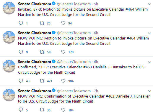The image size is (153, 112).
Task: Open the 7h timestamp of Hunsaker voting tweet
Action: point(96,91)
